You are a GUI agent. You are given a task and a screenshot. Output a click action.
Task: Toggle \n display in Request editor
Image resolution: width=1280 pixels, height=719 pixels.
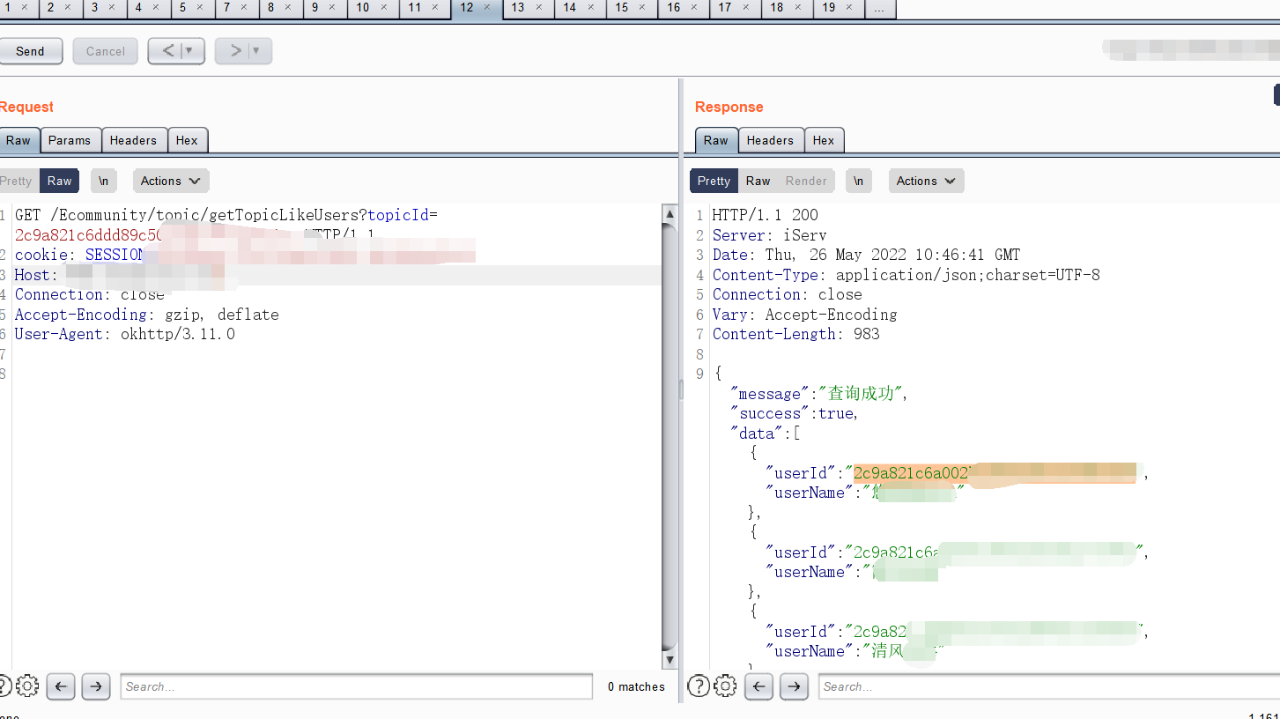[x=104, y=181]
